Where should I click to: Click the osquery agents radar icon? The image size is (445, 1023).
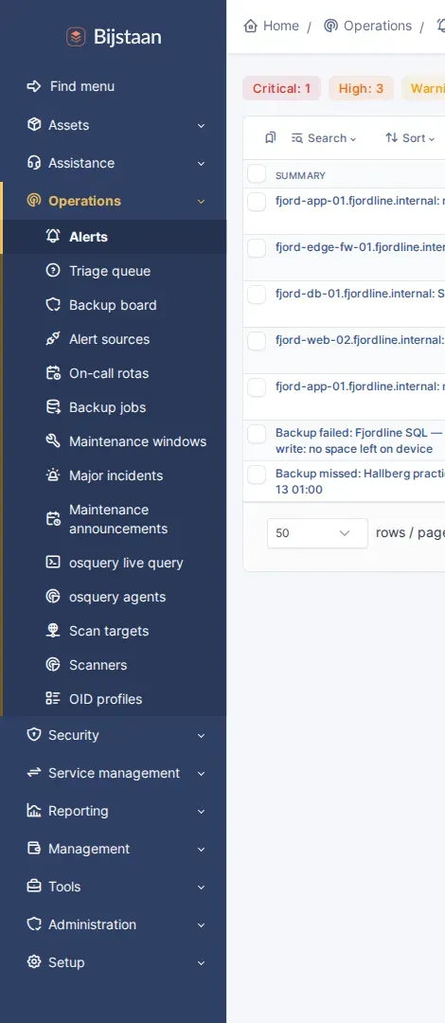coord(53,597)
